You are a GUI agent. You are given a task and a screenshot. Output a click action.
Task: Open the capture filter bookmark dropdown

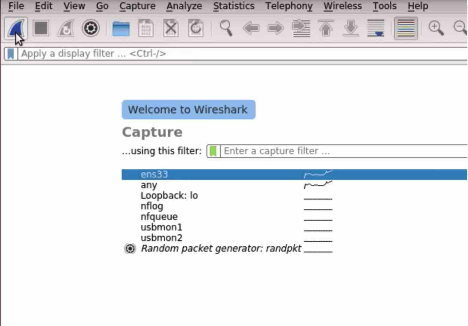point(213,151)
